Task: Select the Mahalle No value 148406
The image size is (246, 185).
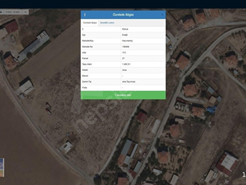Action: click(x=126, y=47)
